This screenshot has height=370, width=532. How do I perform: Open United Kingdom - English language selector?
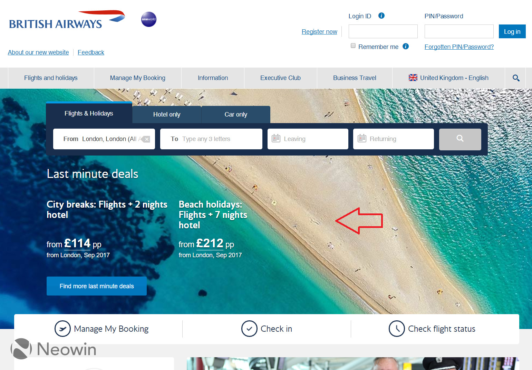point(448,78)
